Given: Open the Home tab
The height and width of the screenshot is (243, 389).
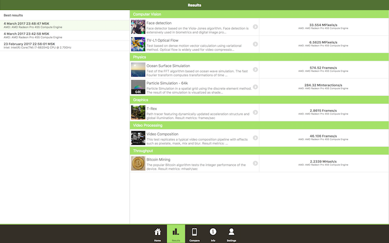Looking at the screenshot, I should [158, 234].
